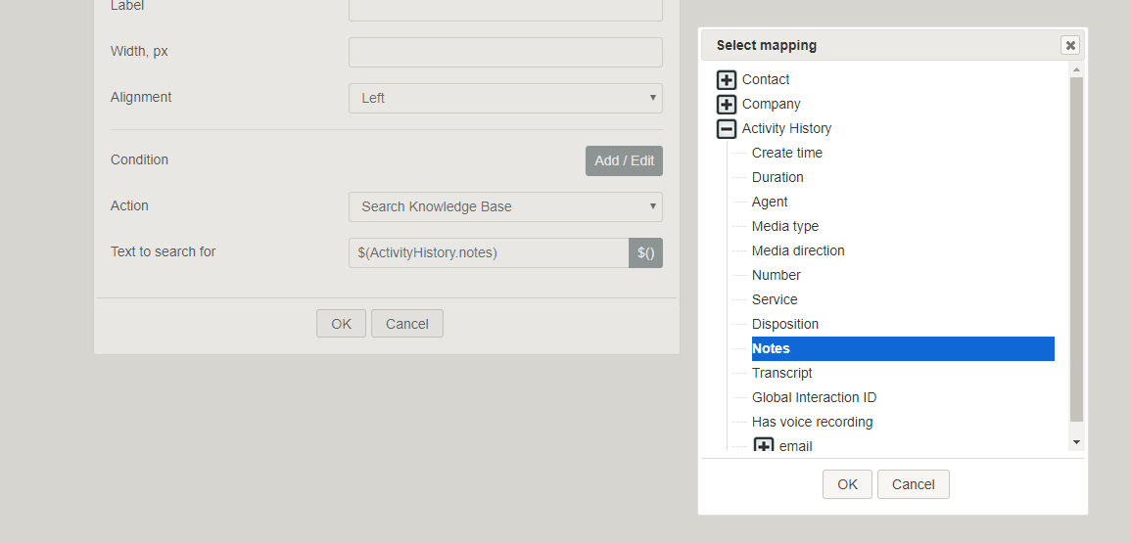Open the Alignment dropdown

505,98
